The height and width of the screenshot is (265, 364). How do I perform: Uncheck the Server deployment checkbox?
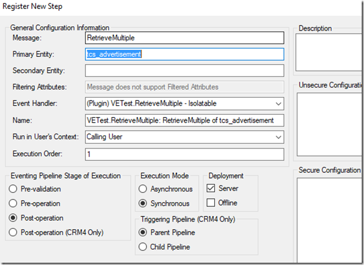211,188
